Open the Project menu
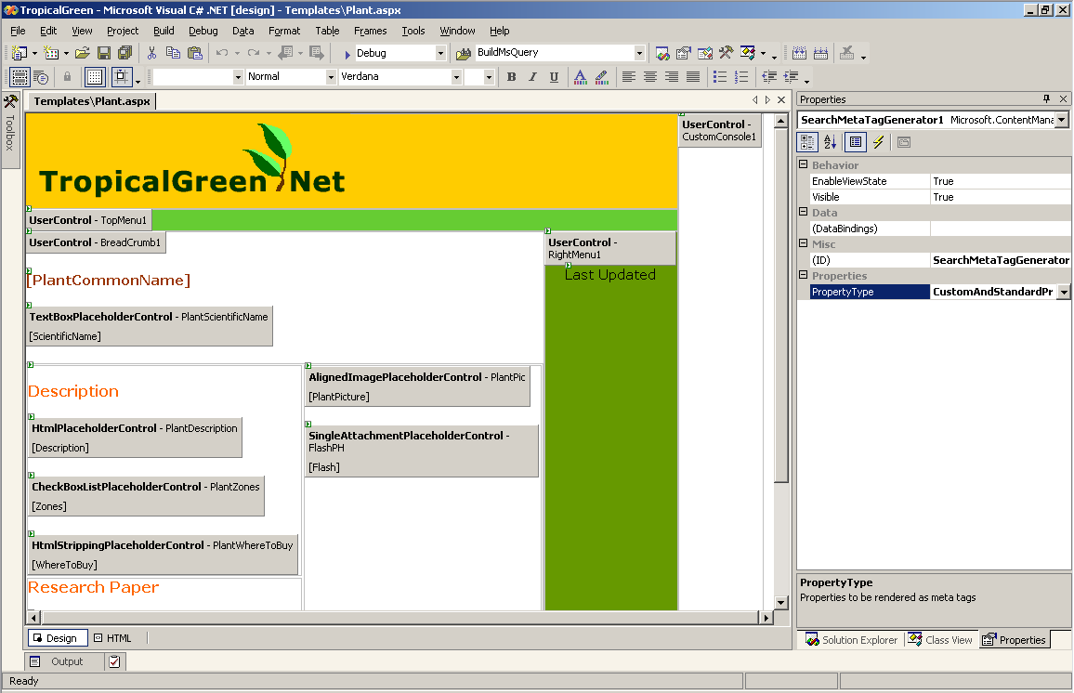Viewport: 1074px width, 693px height. (123, 31)
